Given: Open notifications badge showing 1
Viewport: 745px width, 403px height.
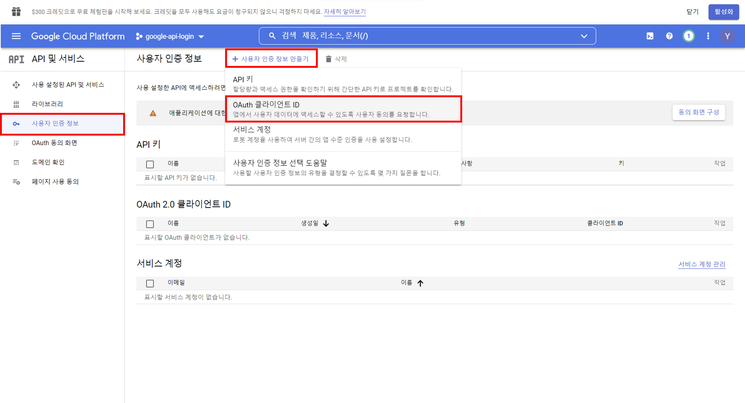Looking at the screenshot, I should (688, 36).
